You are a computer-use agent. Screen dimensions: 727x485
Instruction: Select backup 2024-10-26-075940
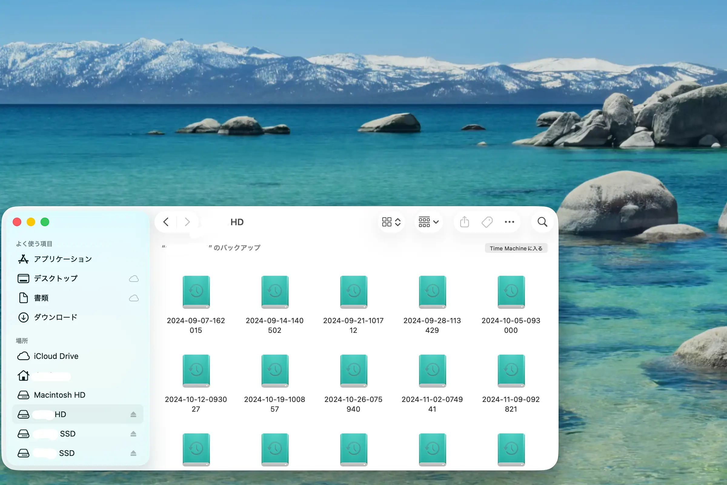click(x=353, y=371)
